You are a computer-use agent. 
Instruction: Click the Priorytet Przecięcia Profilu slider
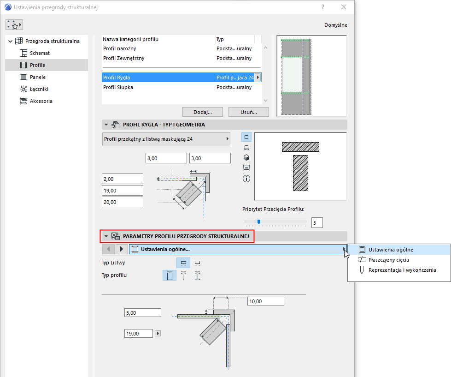275,222
